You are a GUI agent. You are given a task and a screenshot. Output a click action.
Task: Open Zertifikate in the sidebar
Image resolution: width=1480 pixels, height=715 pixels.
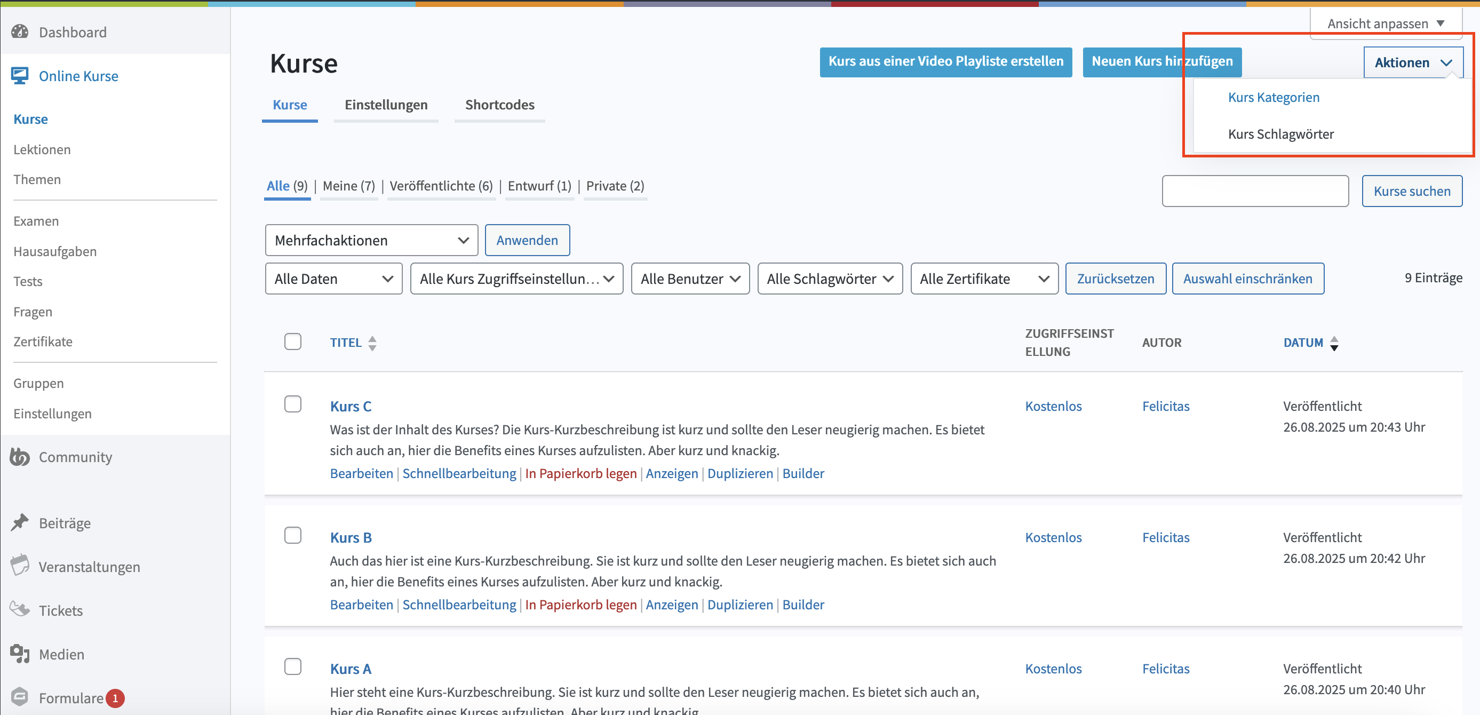[43, 341]
